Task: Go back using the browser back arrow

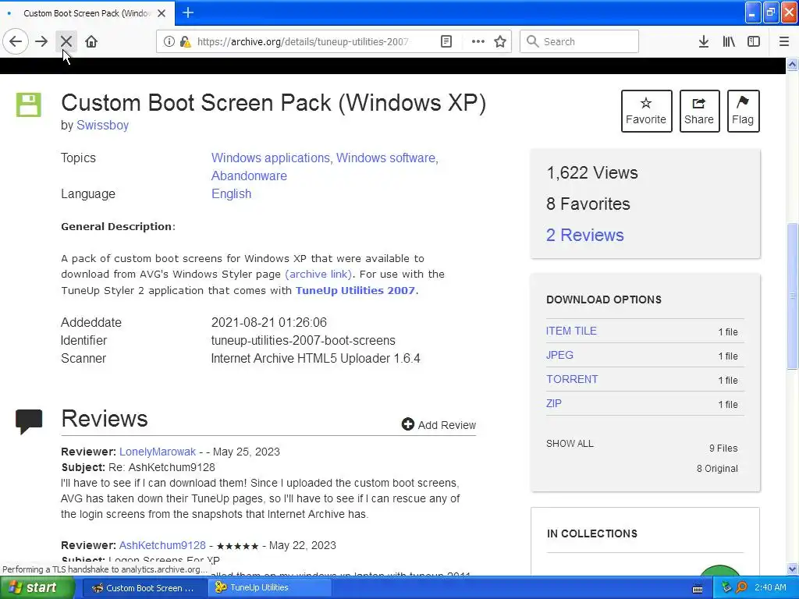Action: pyautogui.click(x=16, y=41)
